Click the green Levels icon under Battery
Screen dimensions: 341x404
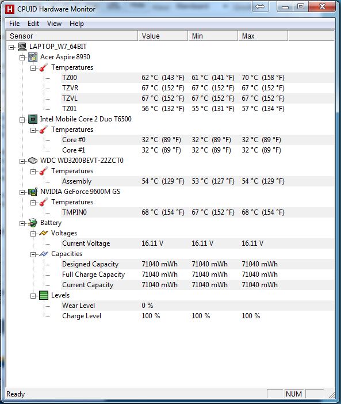[44, 295]
